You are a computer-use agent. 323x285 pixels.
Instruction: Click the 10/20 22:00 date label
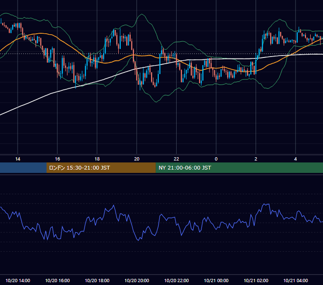[176, 280]
